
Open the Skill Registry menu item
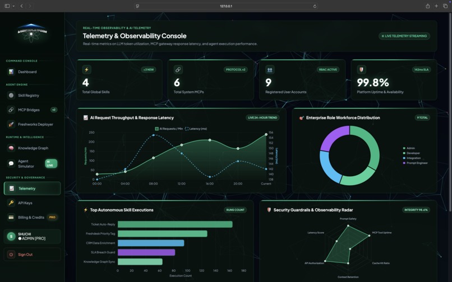[x=33, y=95]
